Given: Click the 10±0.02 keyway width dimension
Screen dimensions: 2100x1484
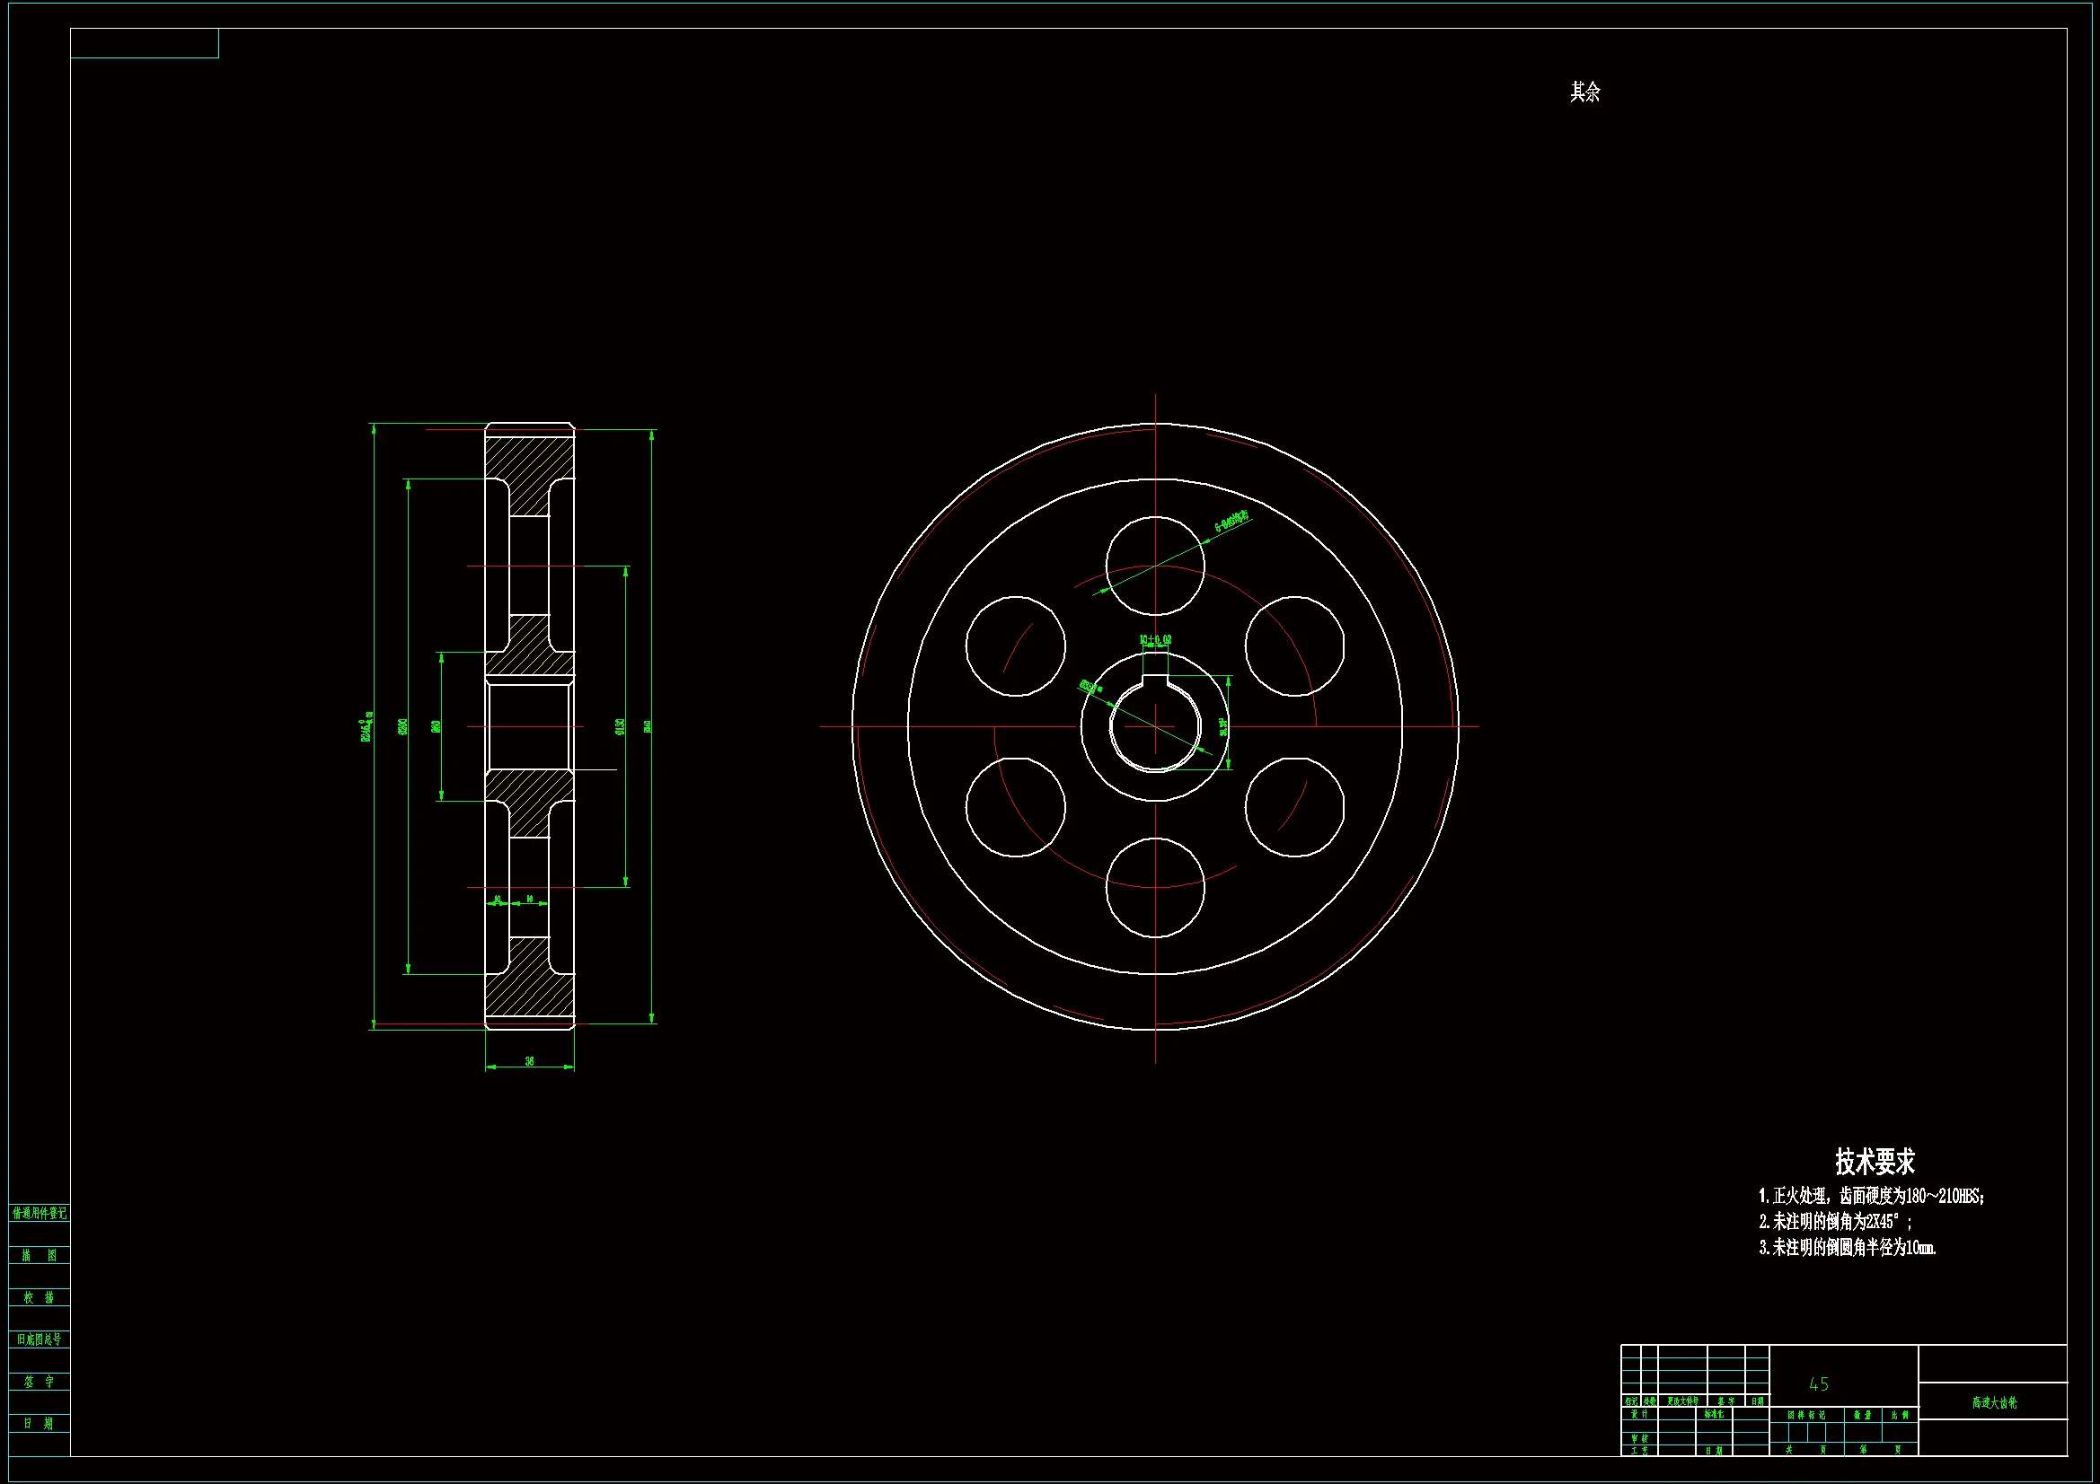Looking at the screenshot, I should click(1155, 640).
